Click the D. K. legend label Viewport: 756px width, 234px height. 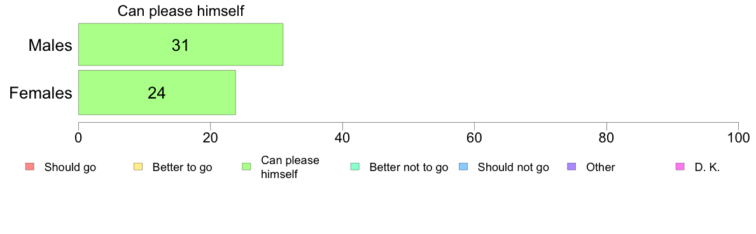[x=707, y=168]
